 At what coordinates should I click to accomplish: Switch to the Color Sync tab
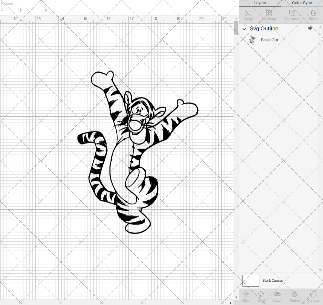tap(302, 3)
